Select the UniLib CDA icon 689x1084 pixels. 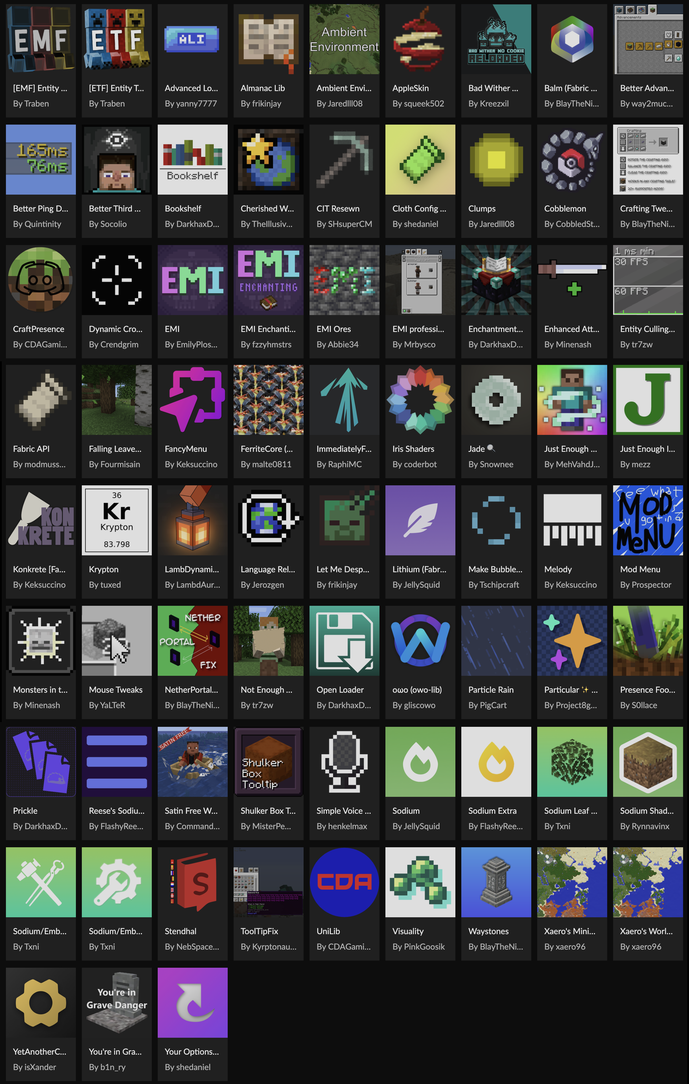pyautogui.click(x=344, y=882)
